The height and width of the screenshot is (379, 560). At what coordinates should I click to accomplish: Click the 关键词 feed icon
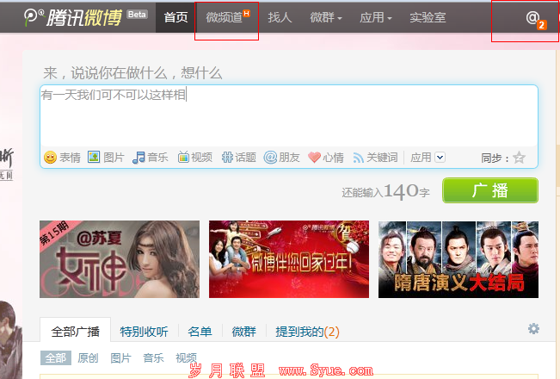tap(358, 158)
